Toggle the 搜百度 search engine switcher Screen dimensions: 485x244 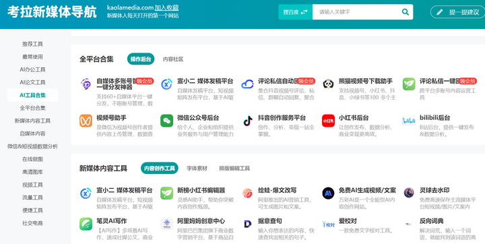[296, 12]
